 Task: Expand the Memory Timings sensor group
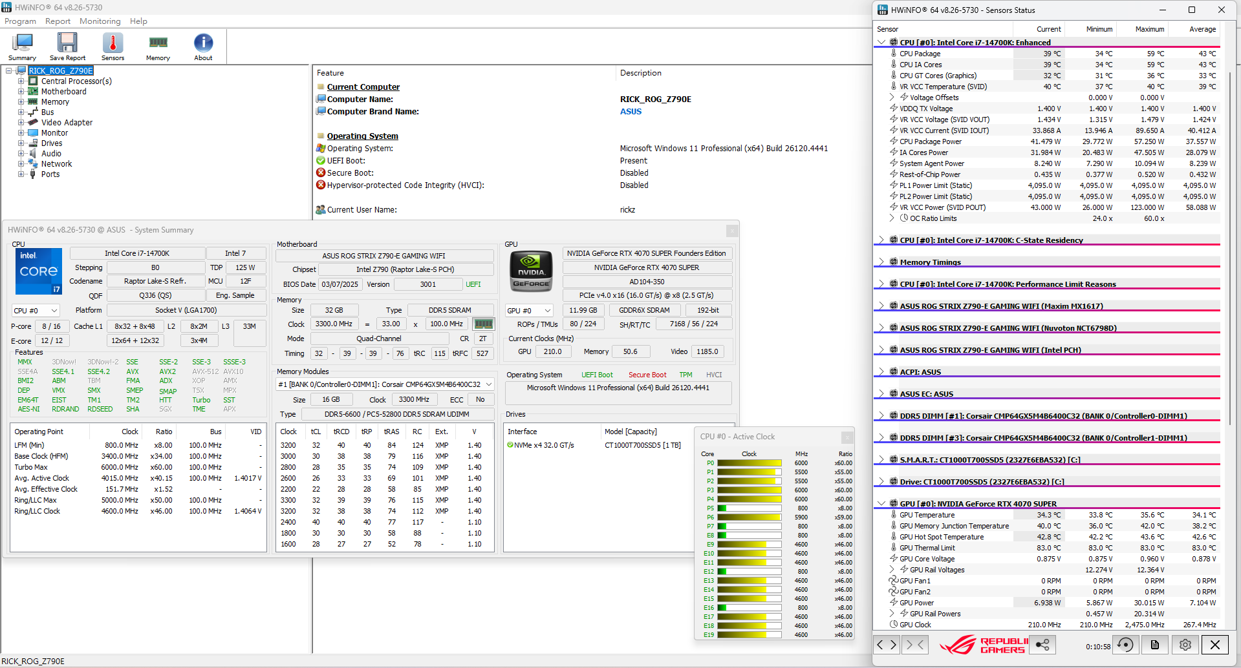[x=881, y=262]
